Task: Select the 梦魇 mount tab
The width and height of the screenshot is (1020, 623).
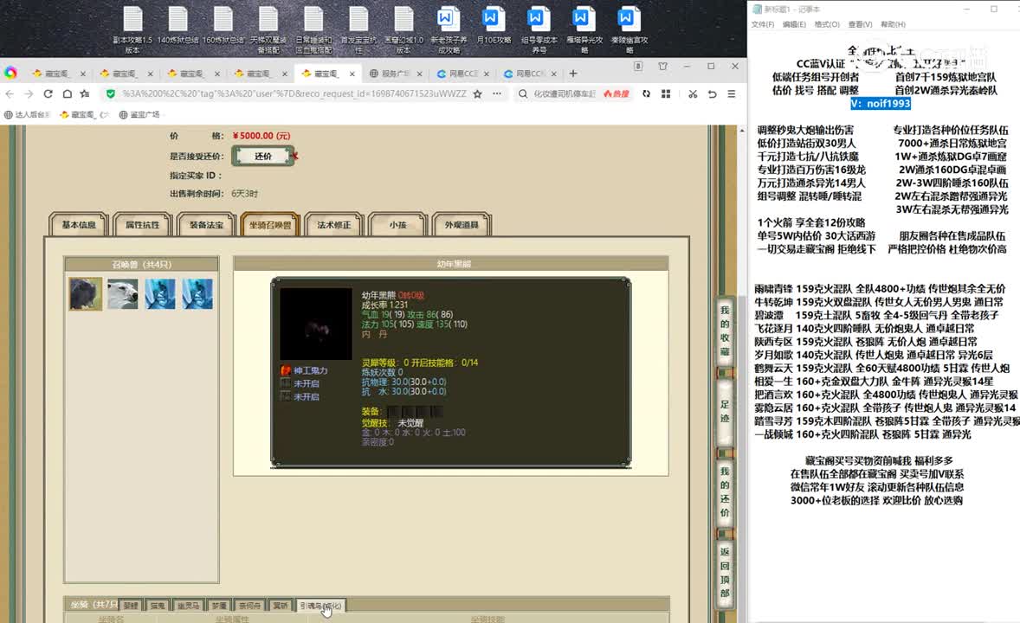Action: 219,606
